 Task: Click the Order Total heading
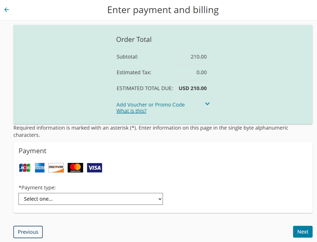click(x=134, y=40)
